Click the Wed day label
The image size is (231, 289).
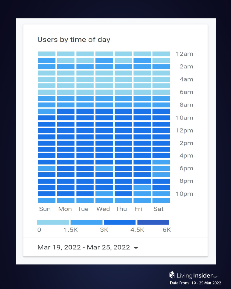[x=103, y=209]
